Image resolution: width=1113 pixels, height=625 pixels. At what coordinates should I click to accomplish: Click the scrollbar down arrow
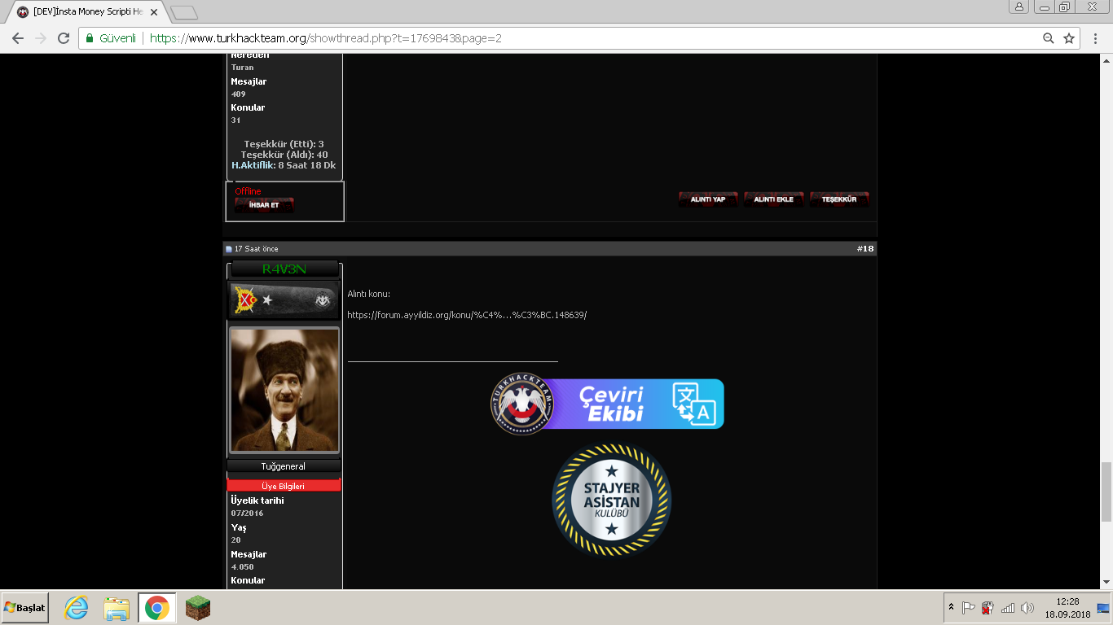pos(1106,583)
